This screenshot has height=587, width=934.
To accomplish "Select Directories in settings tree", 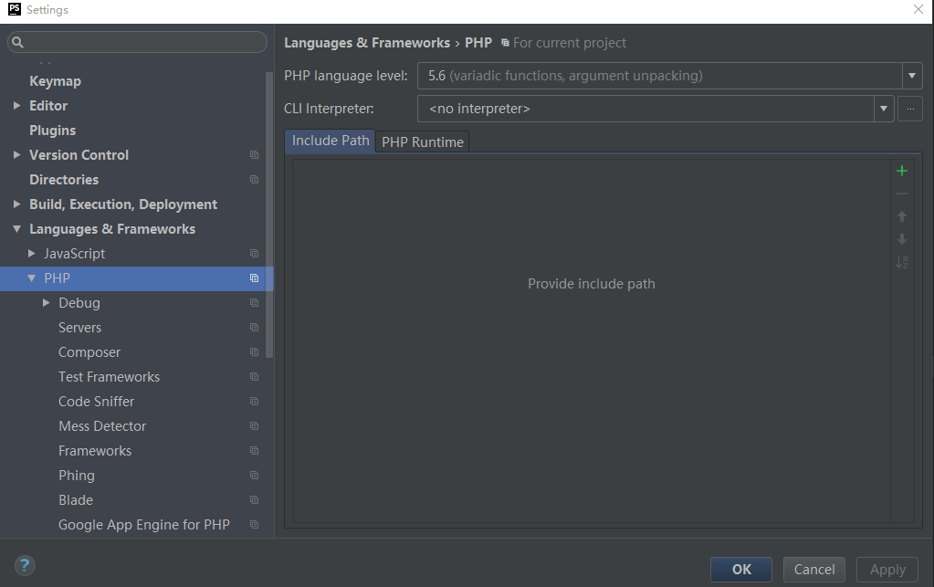I will (x=64, y=180).
